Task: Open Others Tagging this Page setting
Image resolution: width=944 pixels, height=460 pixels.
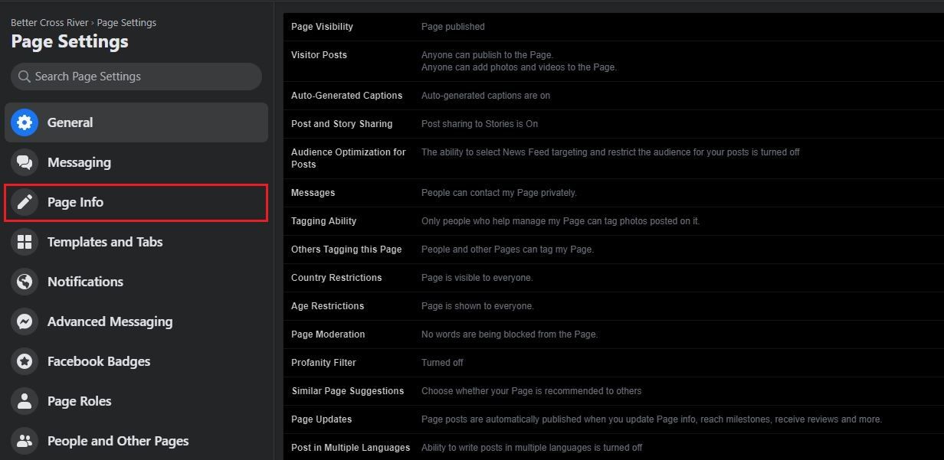Action: pos(614,250)
